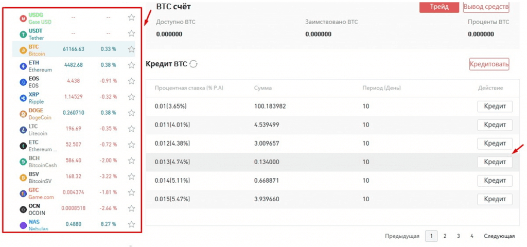Screen dimensions: 527x247
Task: Click Кредит for the 0.014(5.11%) offer
Action: (495, 181)
